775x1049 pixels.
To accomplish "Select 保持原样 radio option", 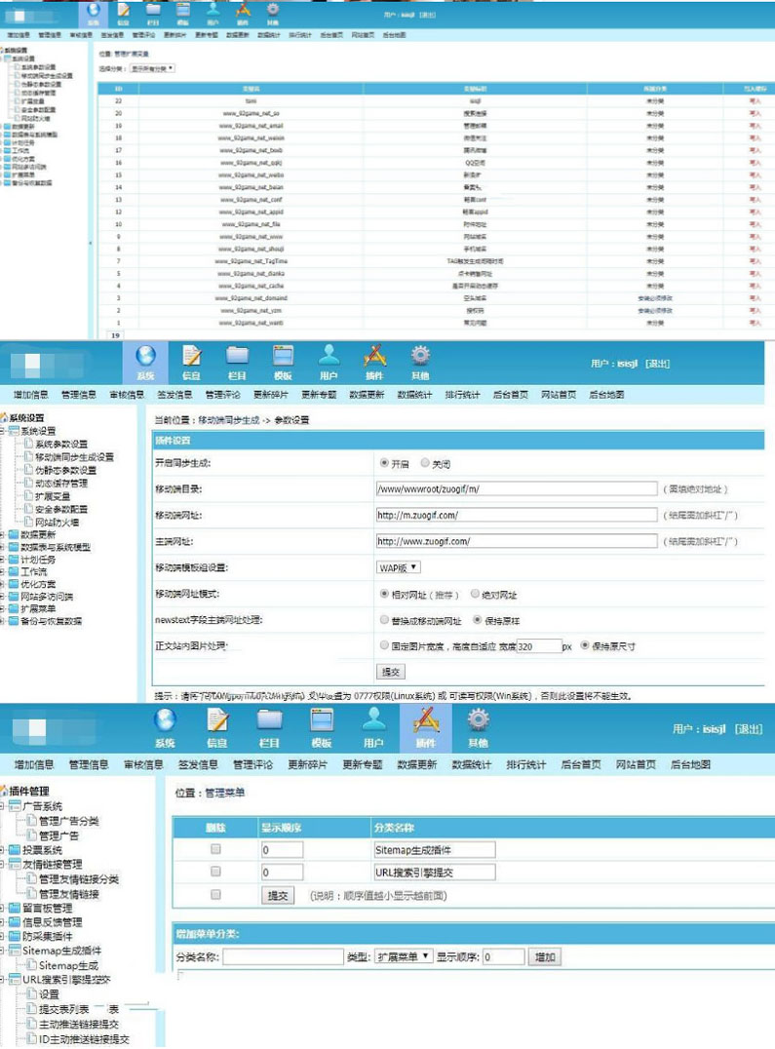I will pos(477,619).
